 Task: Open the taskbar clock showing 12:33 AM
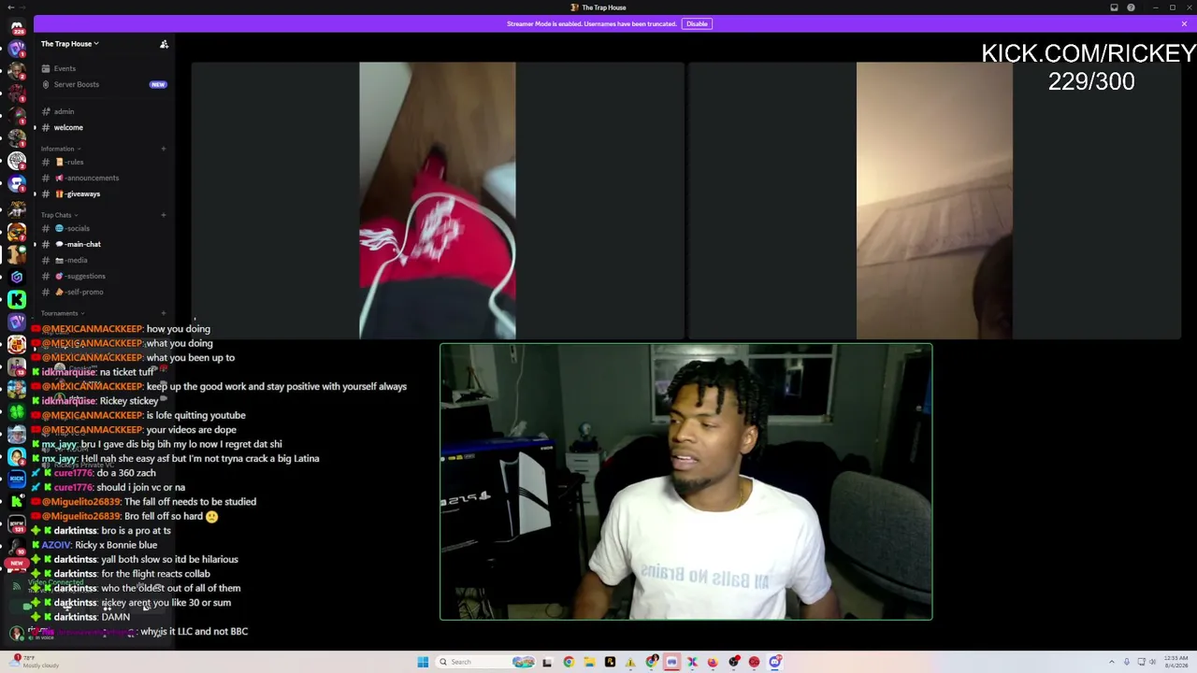[x=1177, y=662]
